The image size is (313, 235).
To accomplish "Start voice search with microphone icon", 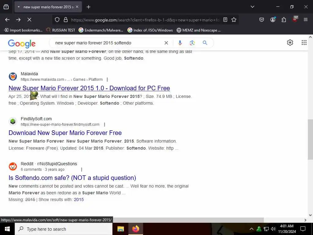I will [180, 43].
